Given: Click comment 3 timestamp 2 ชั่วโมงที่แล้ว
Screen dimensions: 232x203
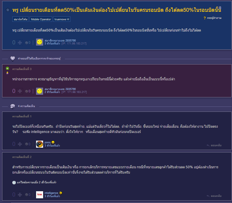Looking at the screenshot, I should click(x=52, y=92).
